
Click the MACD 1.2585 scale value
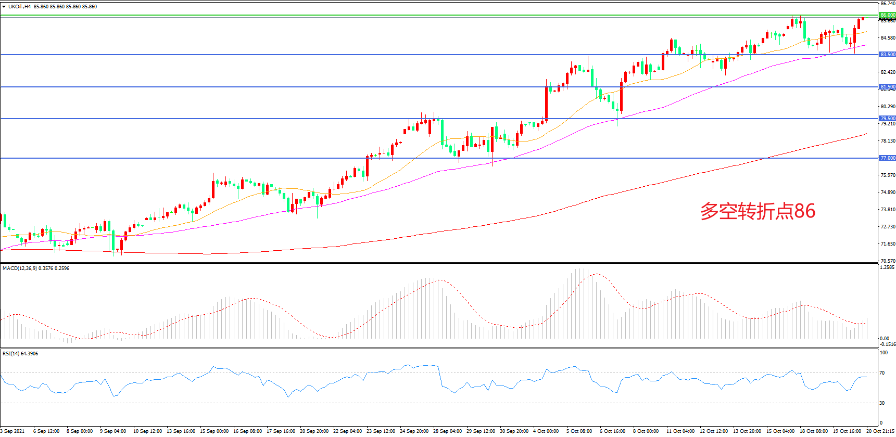[x=887, y=267]
